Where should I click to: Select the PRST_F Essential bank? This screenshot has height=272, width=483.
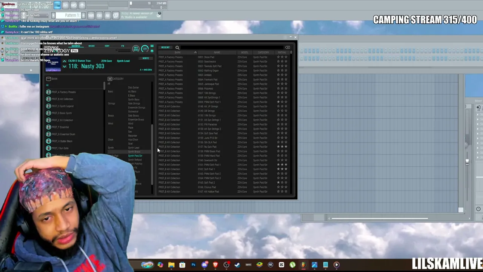pyautogui.click(x=58, y=127)
